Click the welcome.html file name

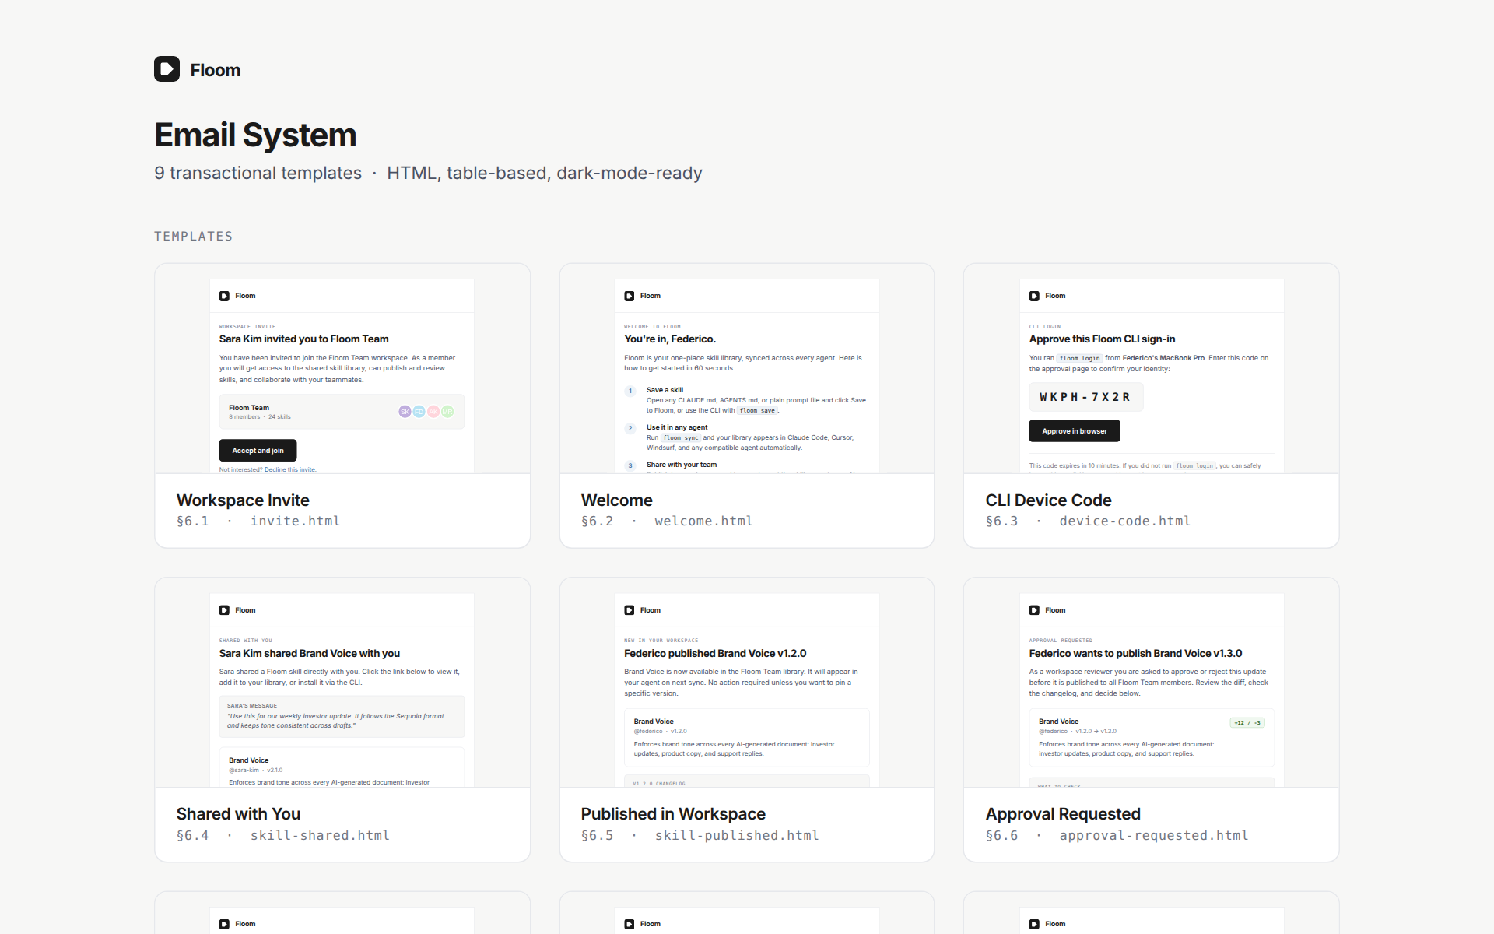click(703, 521)
